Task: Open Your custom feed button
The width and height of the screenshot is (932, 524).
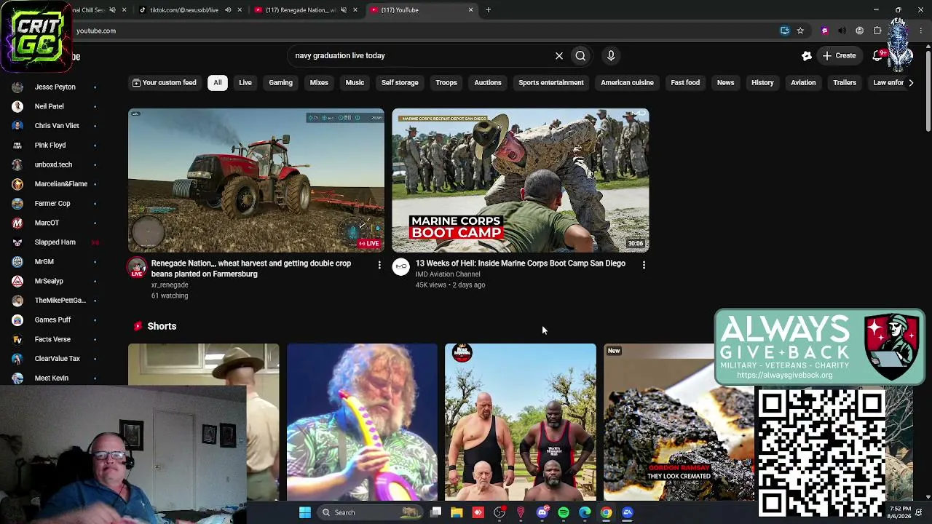Action: tap(164, 83)
